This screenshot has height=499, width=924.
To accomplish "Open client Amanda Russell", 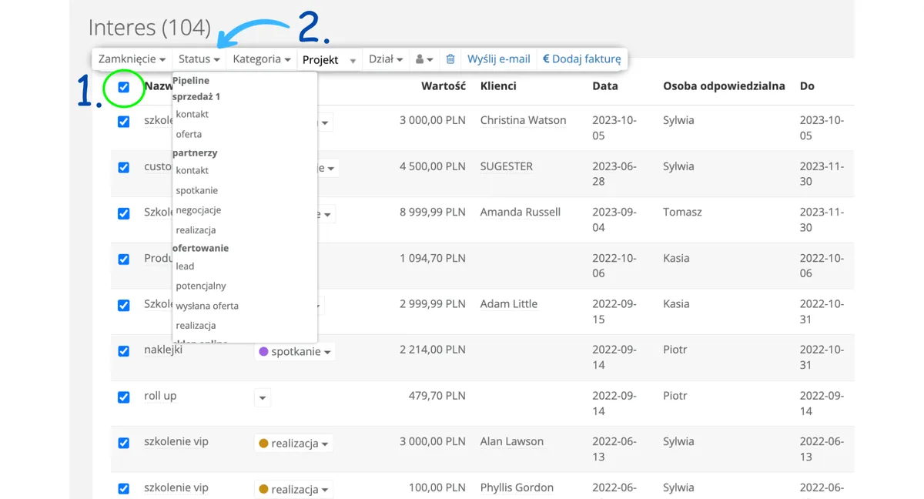I will (520, 213).
